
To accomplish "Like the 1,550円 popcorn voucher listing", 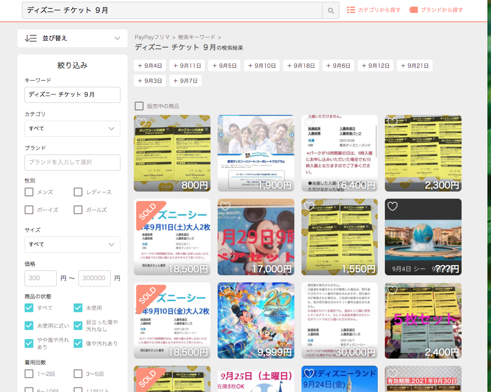I will pyautogui.click(x=309, y=206).
